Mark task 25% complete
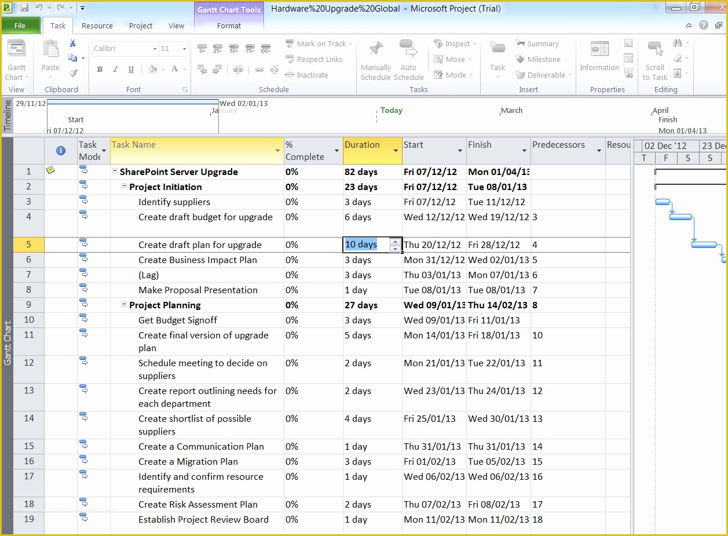Viewport: 728px width, 536px height. (x=218, y=48)
